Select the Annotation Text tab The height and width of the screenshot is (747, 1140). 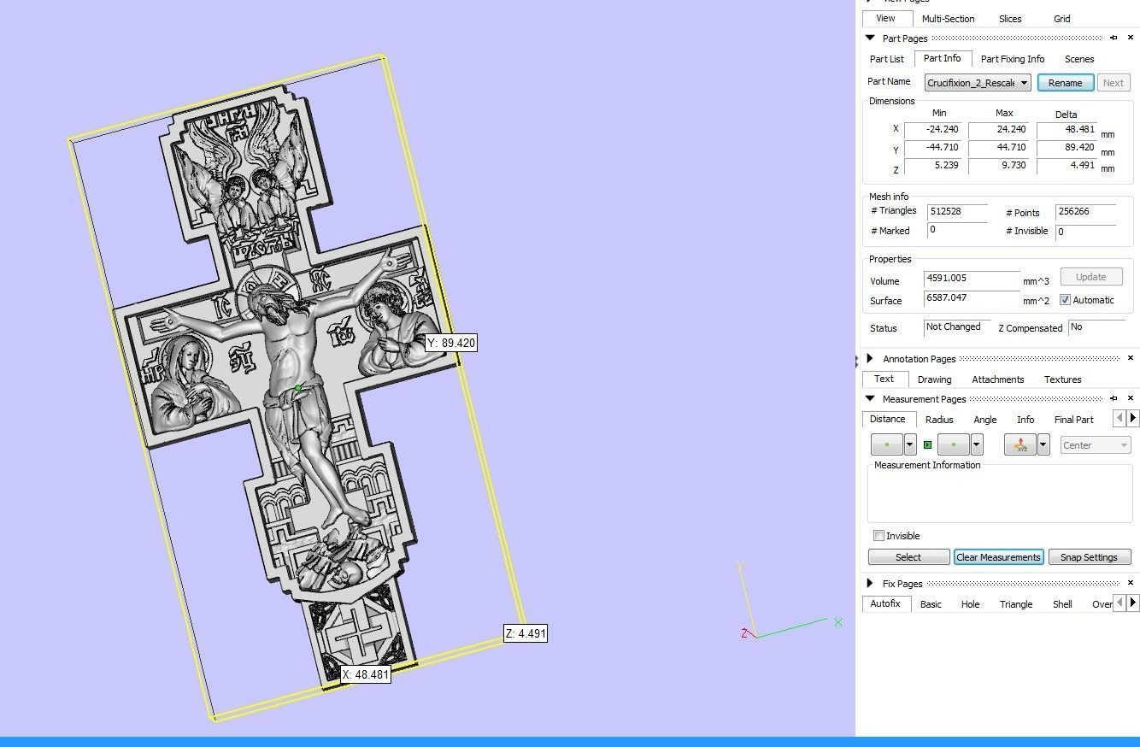884,379
